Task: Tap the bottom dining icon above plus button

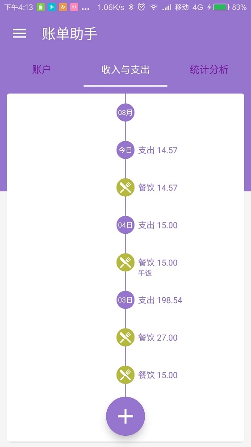Action: click(x=125, y=375)
